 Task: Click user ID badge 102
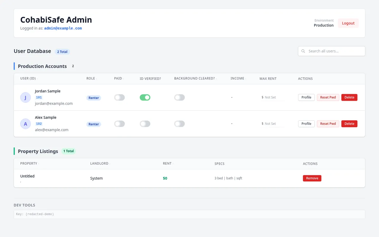pyautogui.click(x=39, y=124)
